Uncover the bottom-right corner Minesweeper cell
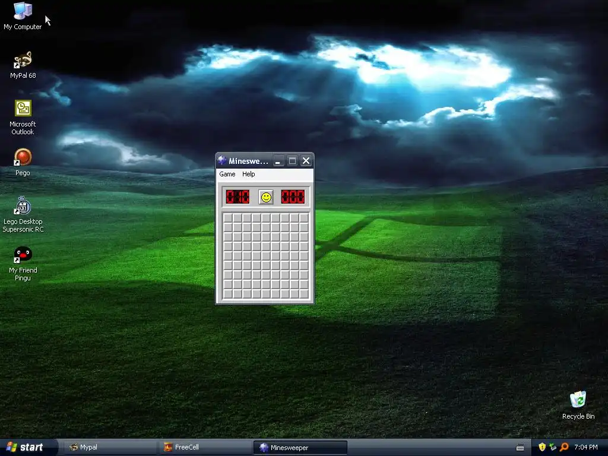 pyautogui.click(x=304, y=294)
